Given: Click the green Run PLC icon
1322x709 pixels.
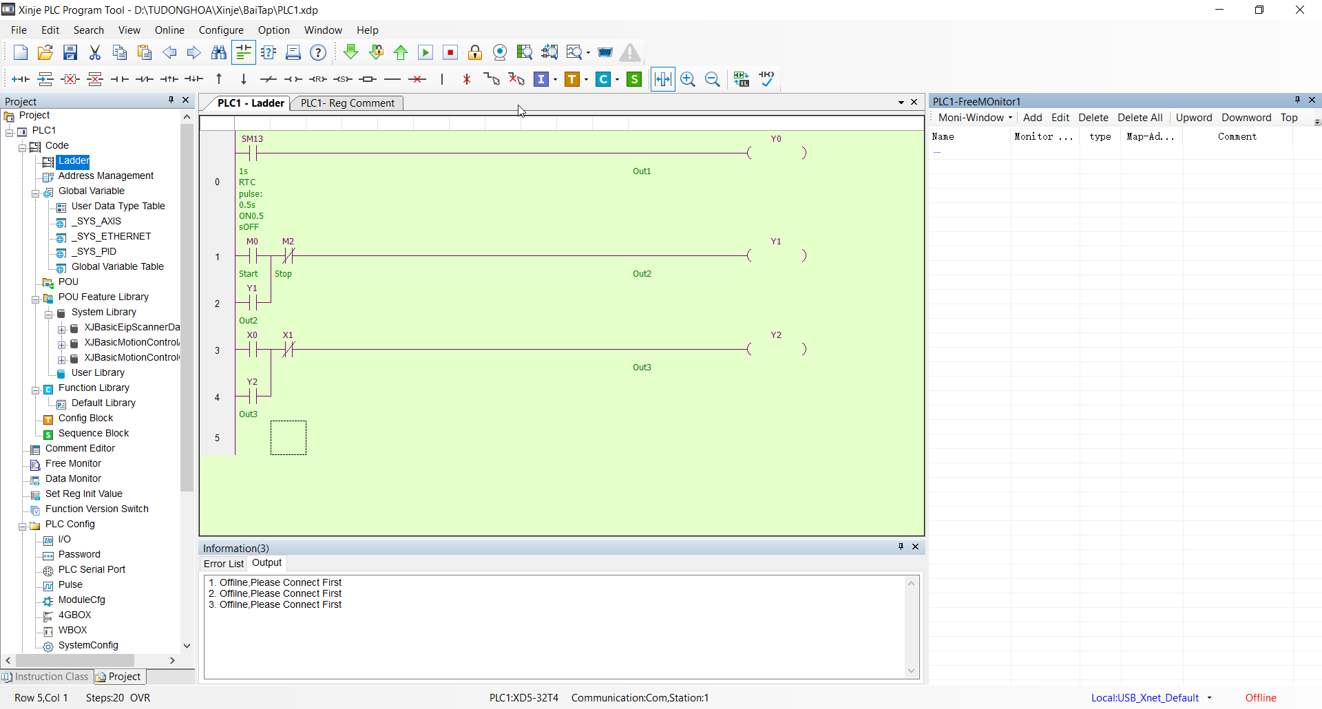Looking at the screenshot, I should pos(426,53).
